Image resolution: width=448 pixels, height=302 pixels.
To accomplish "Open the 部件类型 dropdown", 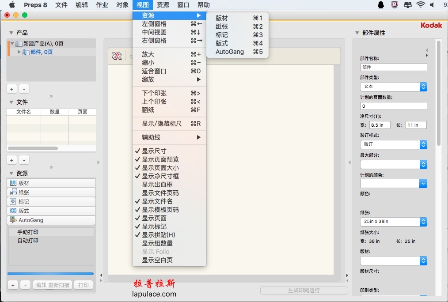I will 393,87.
